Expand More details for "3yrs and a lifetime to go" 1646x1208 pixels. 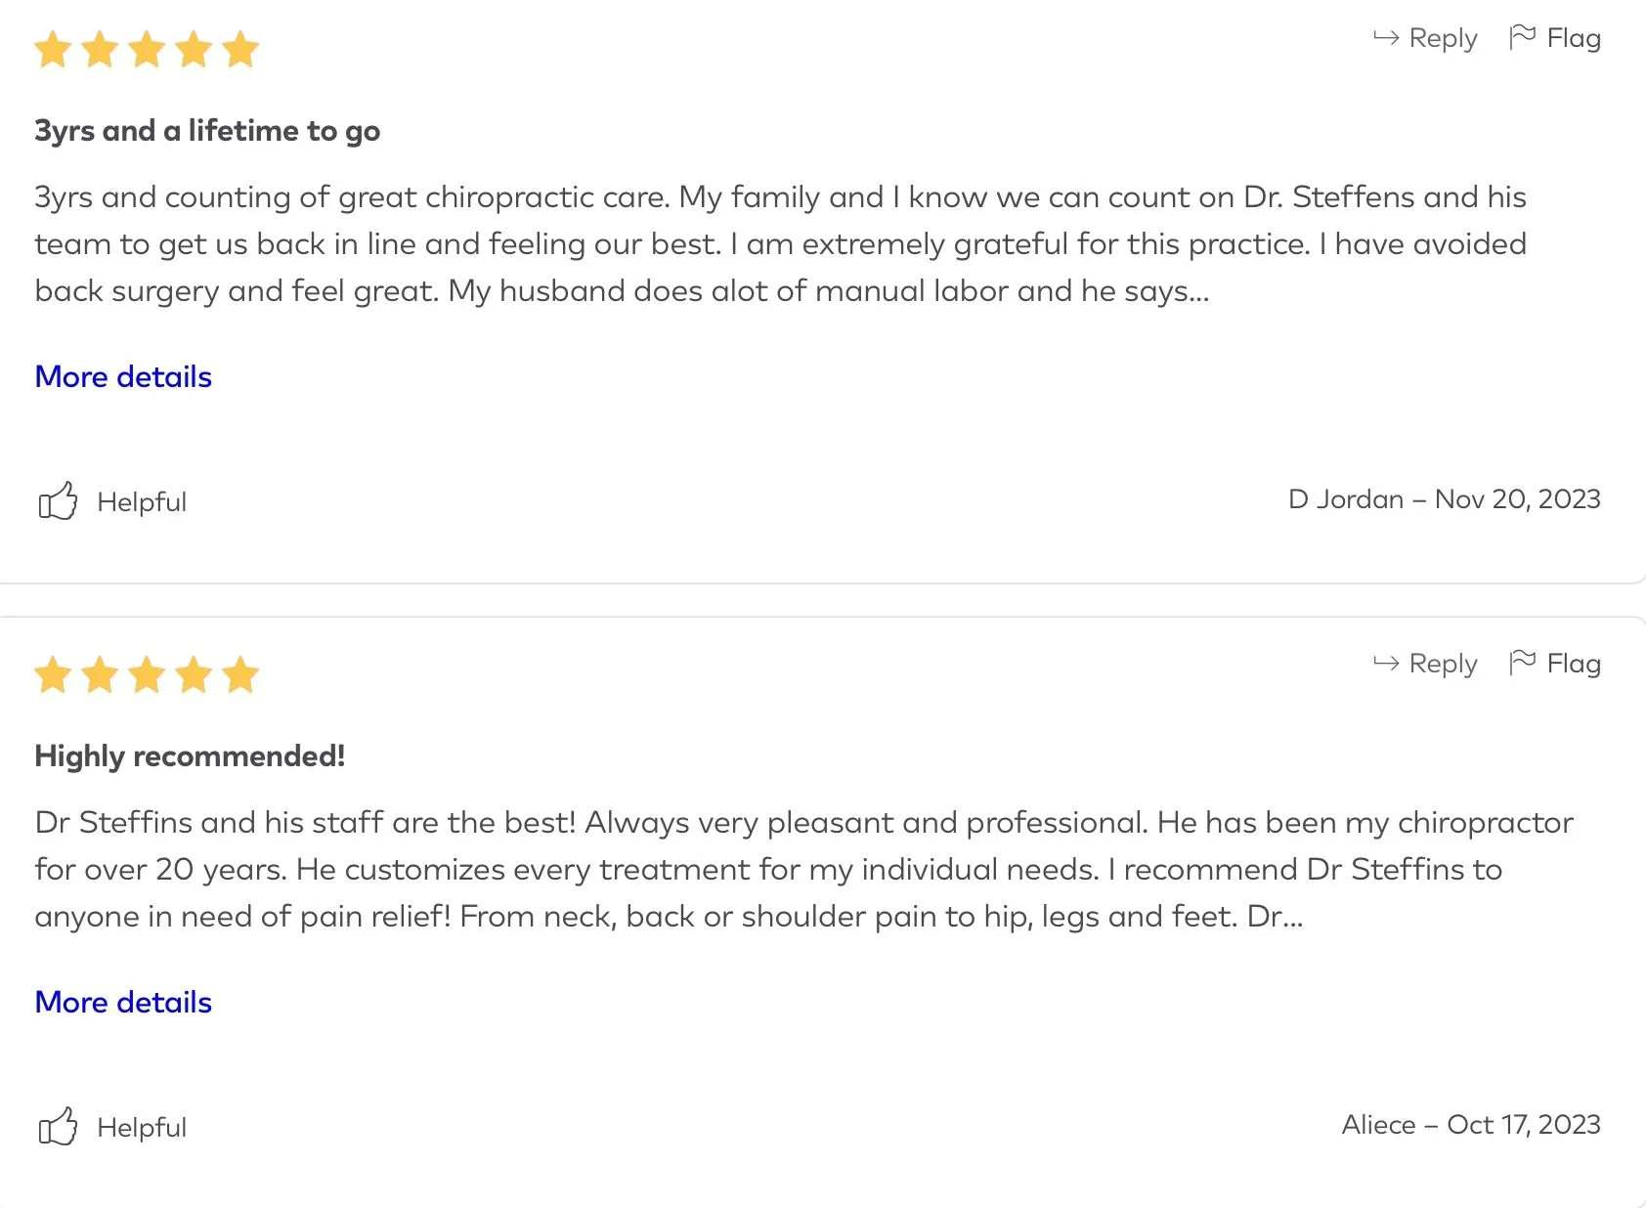(123, 377)
